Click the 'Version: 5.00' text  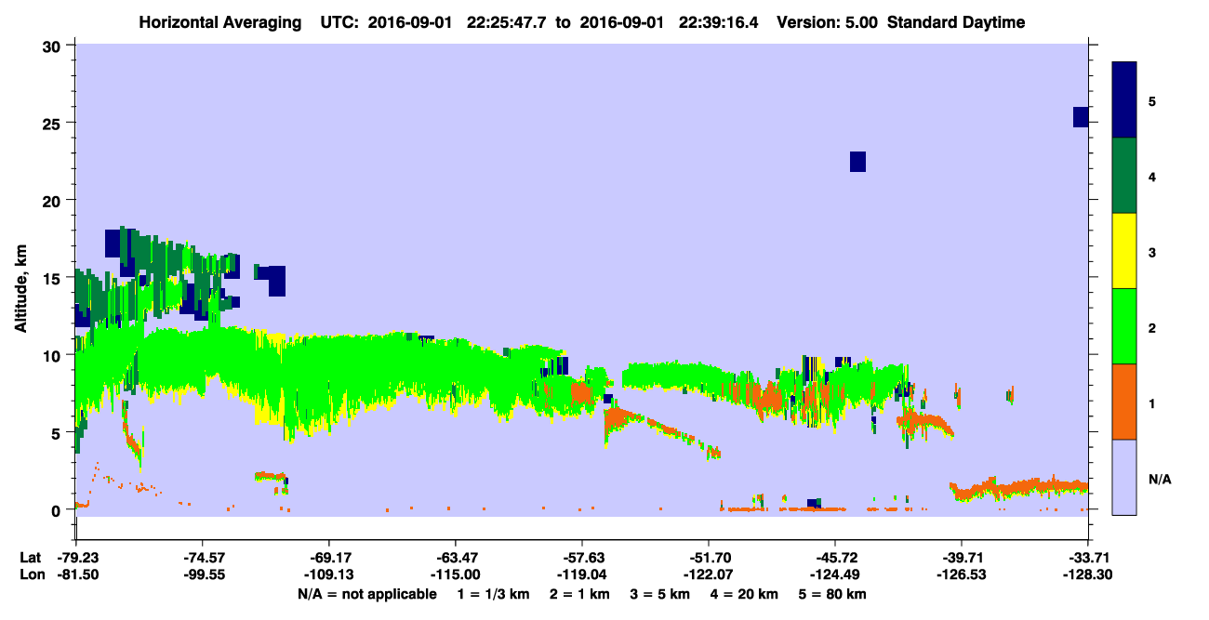(x=829, y=22)
